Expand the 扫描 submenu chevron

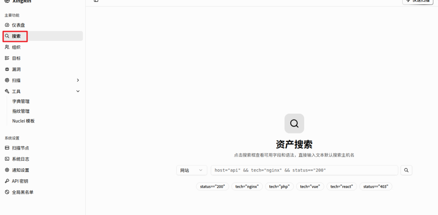pyautogui.click(x=78, y=80)
